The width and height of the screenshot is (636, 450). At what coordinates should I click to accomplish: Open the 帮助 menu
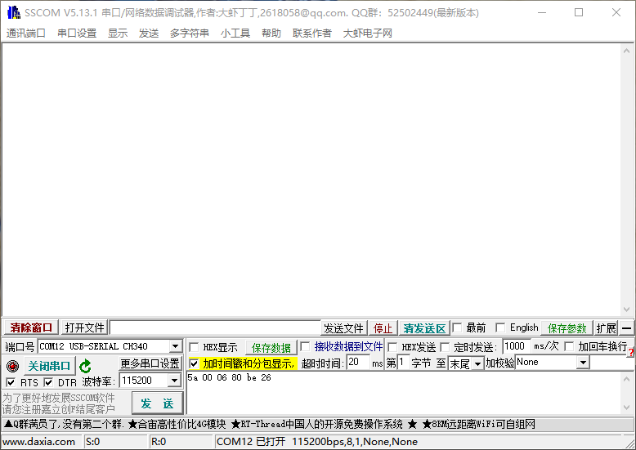coord(271,33)
